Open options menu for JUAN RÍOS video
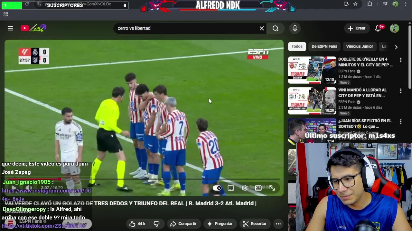Screen dimensions: 412x231 click(x=401, y=122)
